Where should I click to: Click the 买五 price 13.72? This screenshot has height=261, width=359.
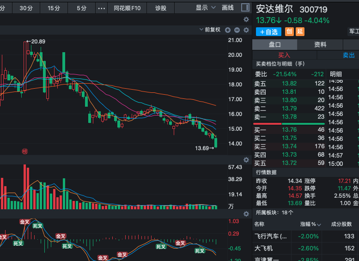pos(289,163)
